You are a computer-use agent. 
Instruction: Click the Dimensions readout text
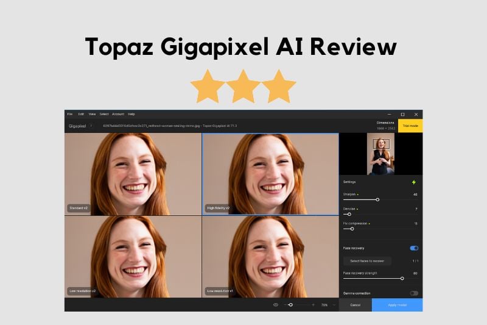click(x=386, y=126)
